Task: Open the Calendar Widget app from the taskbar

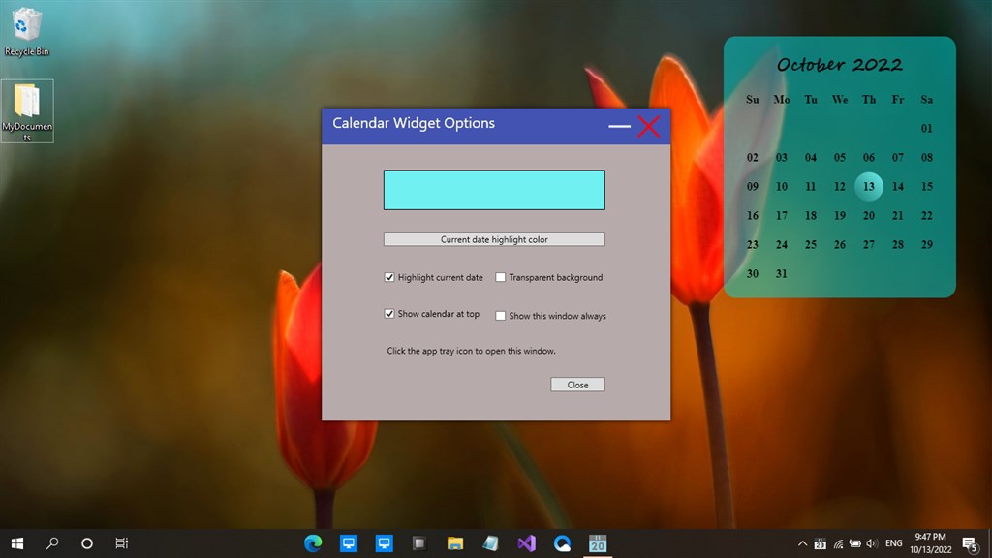Action: coord(598,542)
